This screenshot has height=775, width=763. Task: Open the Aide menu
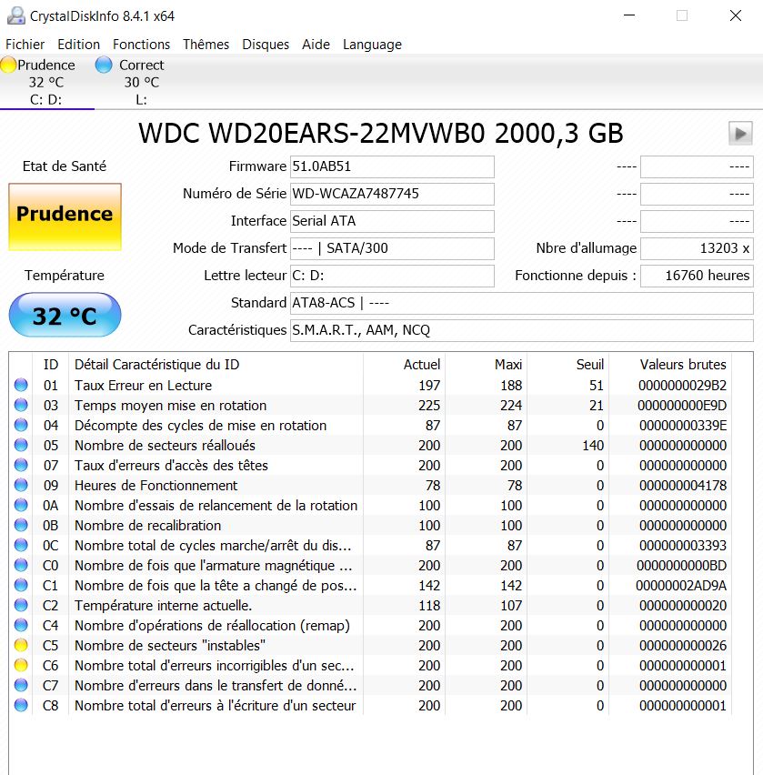pos(316,45)
